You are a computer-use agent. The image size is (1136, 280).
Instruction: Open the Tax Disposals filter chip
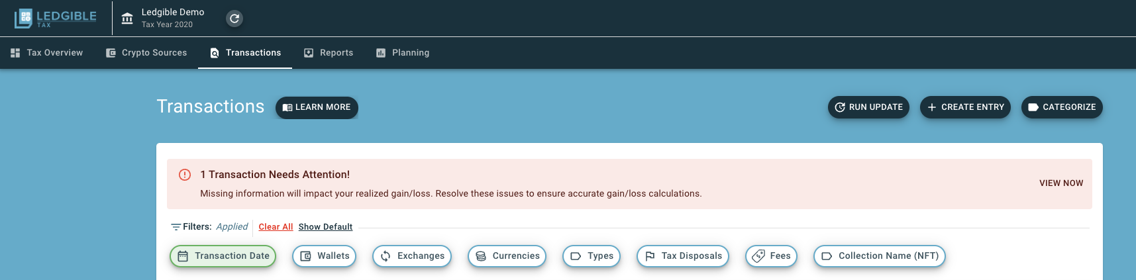[683, 256]
